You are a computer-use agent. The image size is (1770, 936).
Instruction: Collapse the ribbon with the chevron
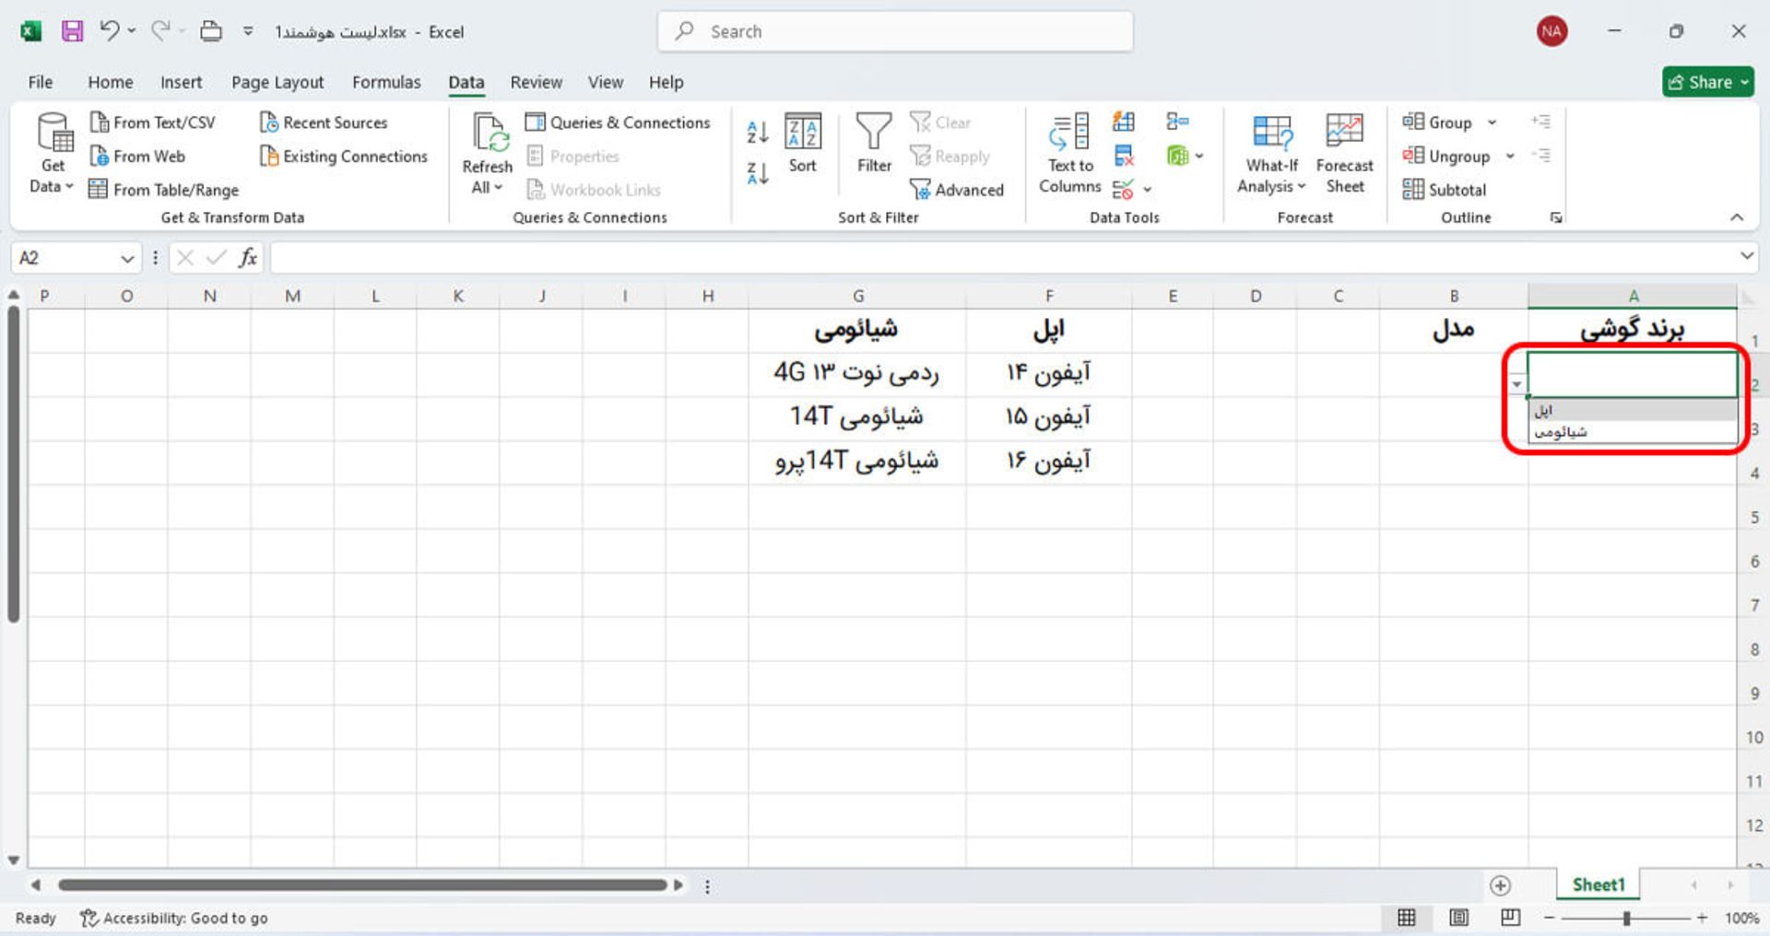click(1737, 217)
